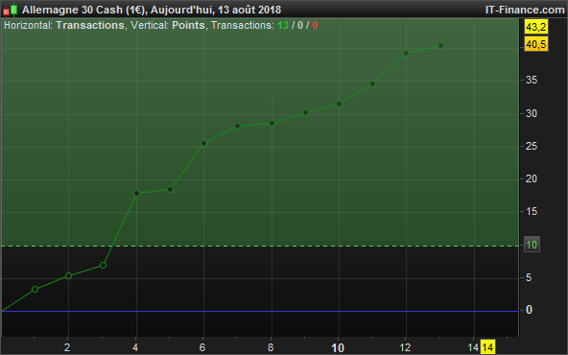Select the data point at transaction 4
Viewport: 568px width, 355px height.
[x=136, y=193]
